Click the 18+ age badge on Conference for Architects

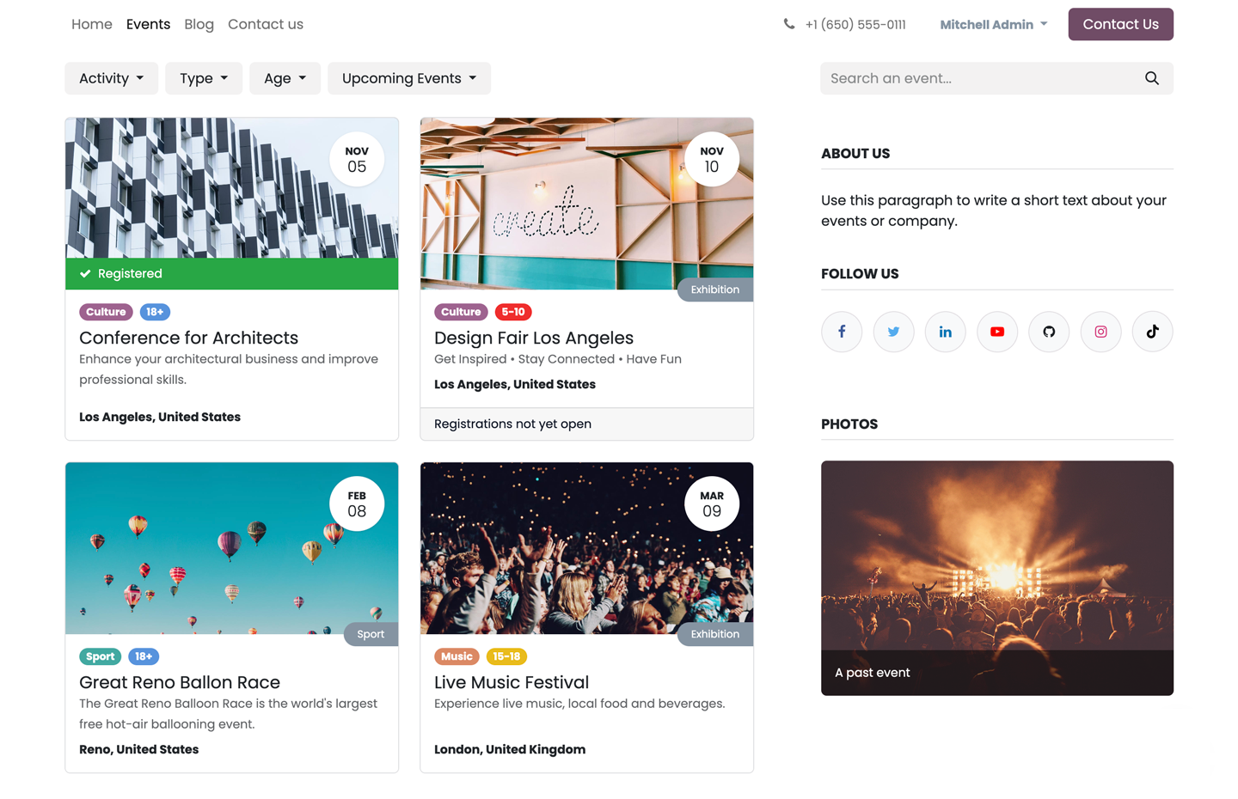[155, 312]
